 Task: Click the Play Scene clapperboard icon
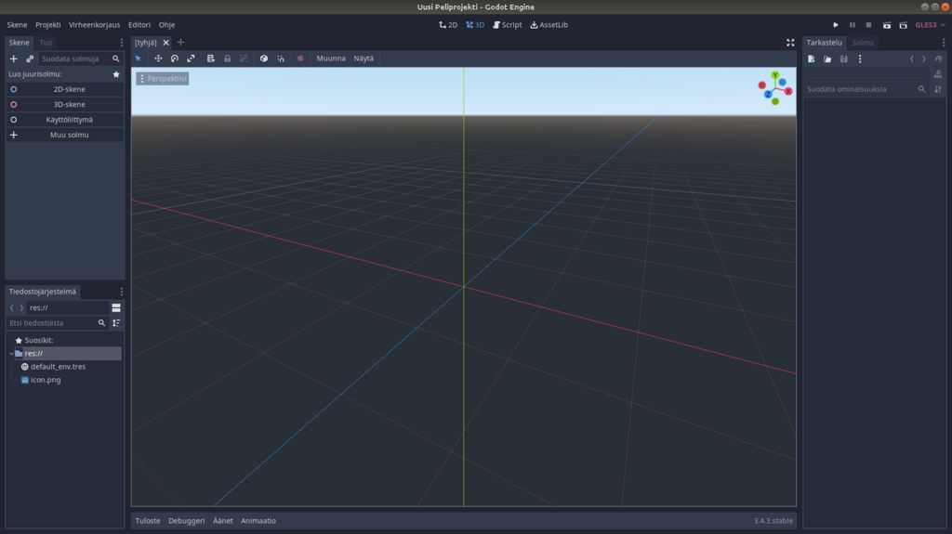click(886, 25)
